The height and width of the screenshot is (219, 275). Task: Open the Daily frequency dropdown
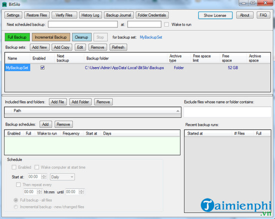[x=62, y=177]
